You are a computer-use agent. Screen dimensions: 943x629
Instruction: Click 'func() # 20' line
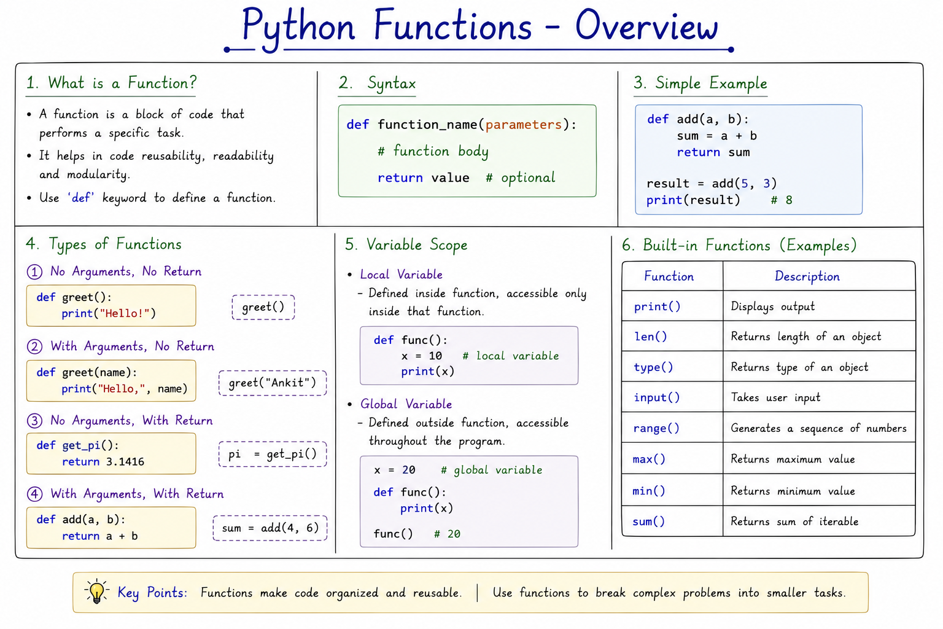417,534
